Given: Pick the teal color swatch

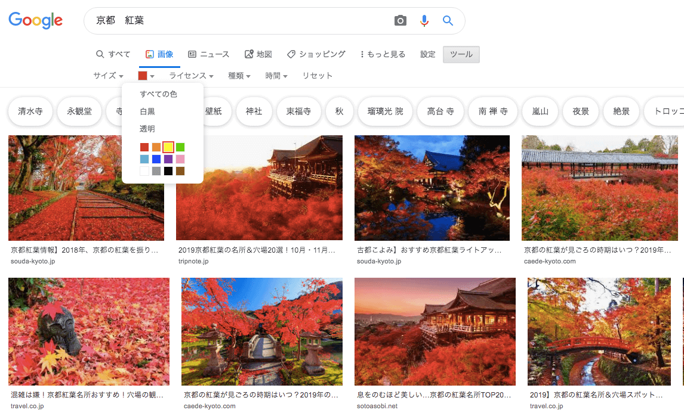Looking at the screenshot, I should (x=144, y=159).
